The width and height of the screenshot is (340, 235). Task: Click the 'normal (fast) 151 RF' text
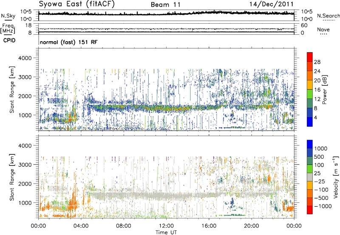[x=69, y=42]
